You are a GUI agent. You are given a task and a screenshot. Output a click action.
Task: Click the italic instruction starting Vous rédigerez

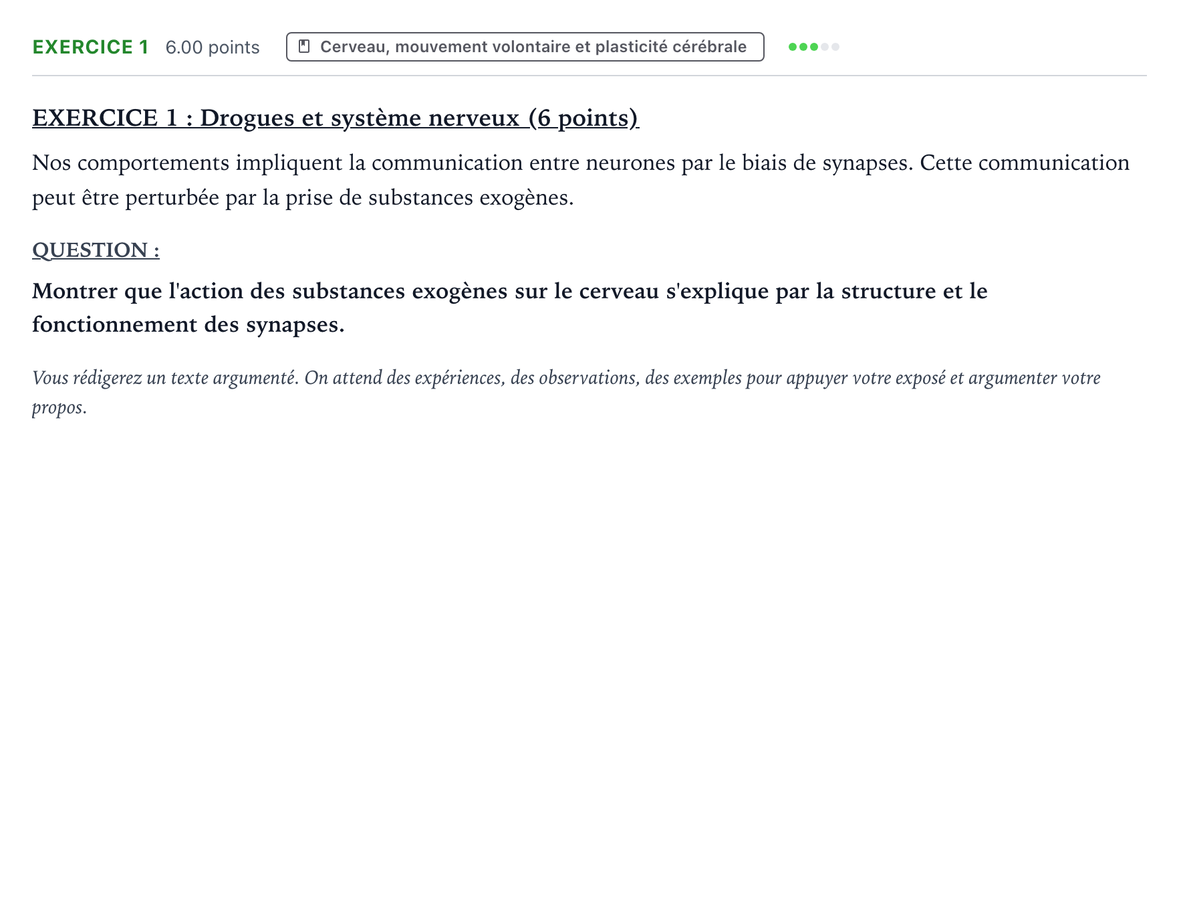pos(566,393)
